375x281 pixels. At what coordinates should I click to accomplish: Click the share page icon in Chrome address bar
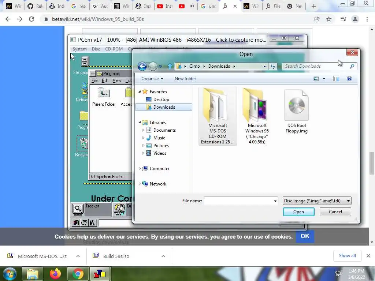click(317, 19)
